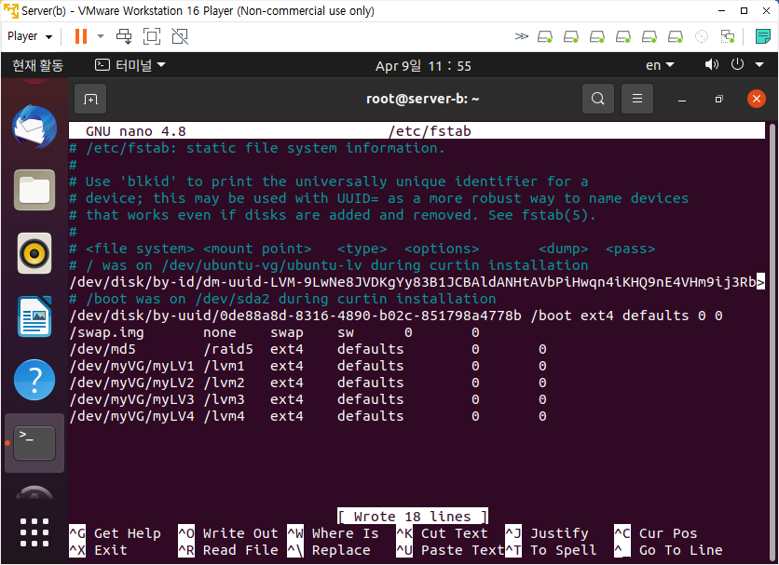Open the 터미널 app menu
779x565 pixels.
[x=130, y=65]
